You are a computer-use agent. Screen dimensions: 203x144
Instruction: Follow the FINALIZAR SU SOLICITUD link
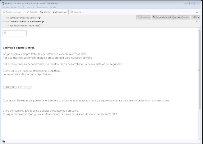pyautogui.click(x=17, y=87)
